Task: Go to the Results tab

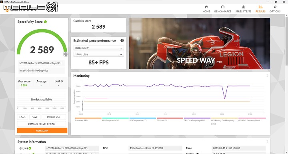Action: (260, 9)
